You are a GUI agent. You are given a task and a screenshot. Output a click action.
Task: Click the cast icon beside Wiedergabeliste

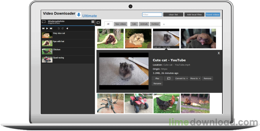[x=44, y=22]
